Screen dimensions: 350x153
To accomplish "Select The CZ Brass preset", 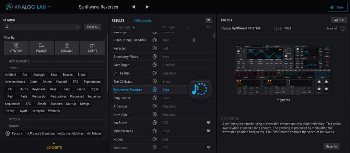I will (123, 81).
